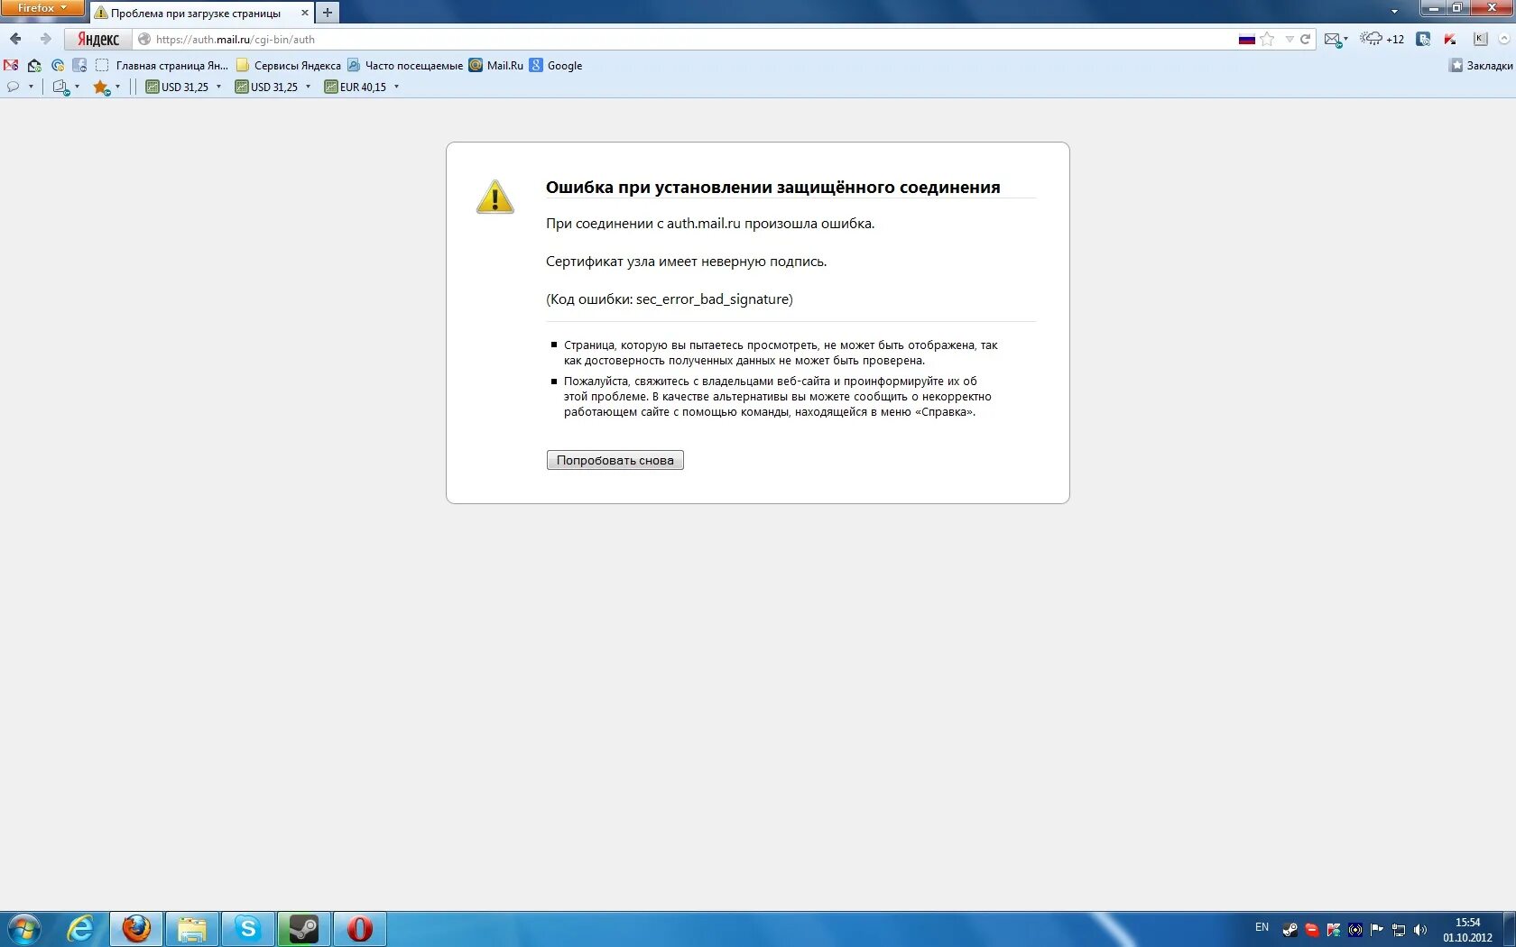
Task: Click the EUR 40,15 rate widget
Action: coord(355,87)
